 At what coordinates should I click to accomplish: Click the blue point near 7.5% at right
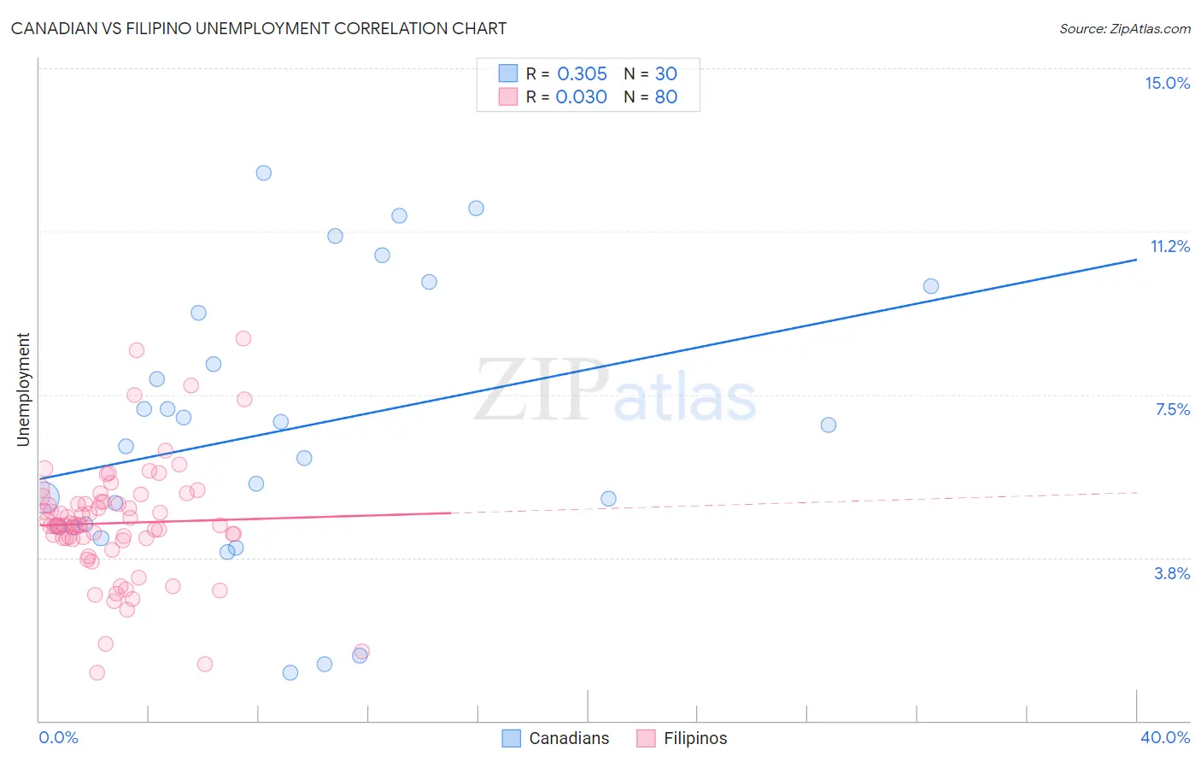(829, 425)
